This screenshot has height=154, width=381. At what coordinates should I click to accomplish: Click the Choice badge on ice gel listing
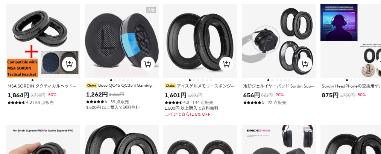click(x=170, y=86)
